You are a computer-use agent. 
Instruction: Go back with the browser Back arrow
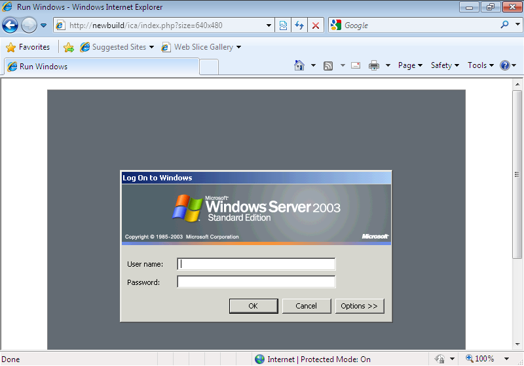[10, 25]
